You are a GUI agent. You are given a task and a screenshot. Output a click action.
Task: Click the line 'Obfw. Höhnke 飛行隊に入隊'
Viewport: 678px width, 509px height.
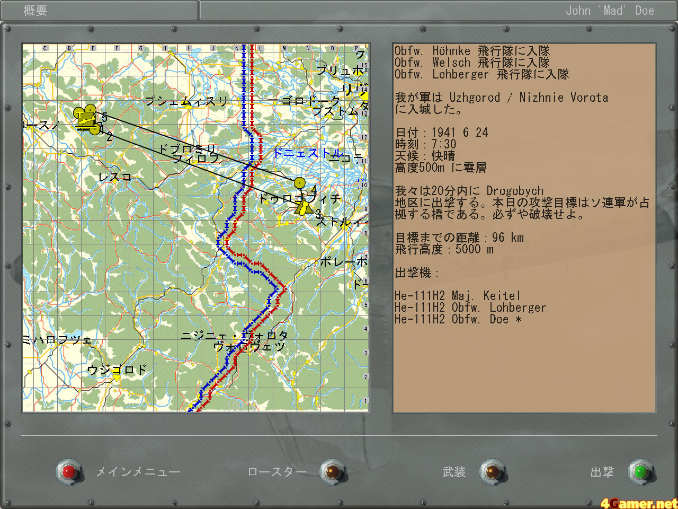click(472, 51)
